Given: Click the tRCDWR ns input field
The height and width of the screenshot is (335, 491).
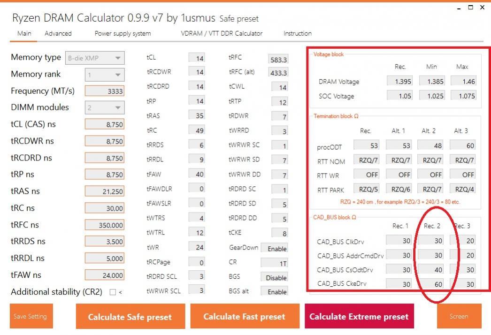Looking at the screenshot, I should [x=105, y=141].
